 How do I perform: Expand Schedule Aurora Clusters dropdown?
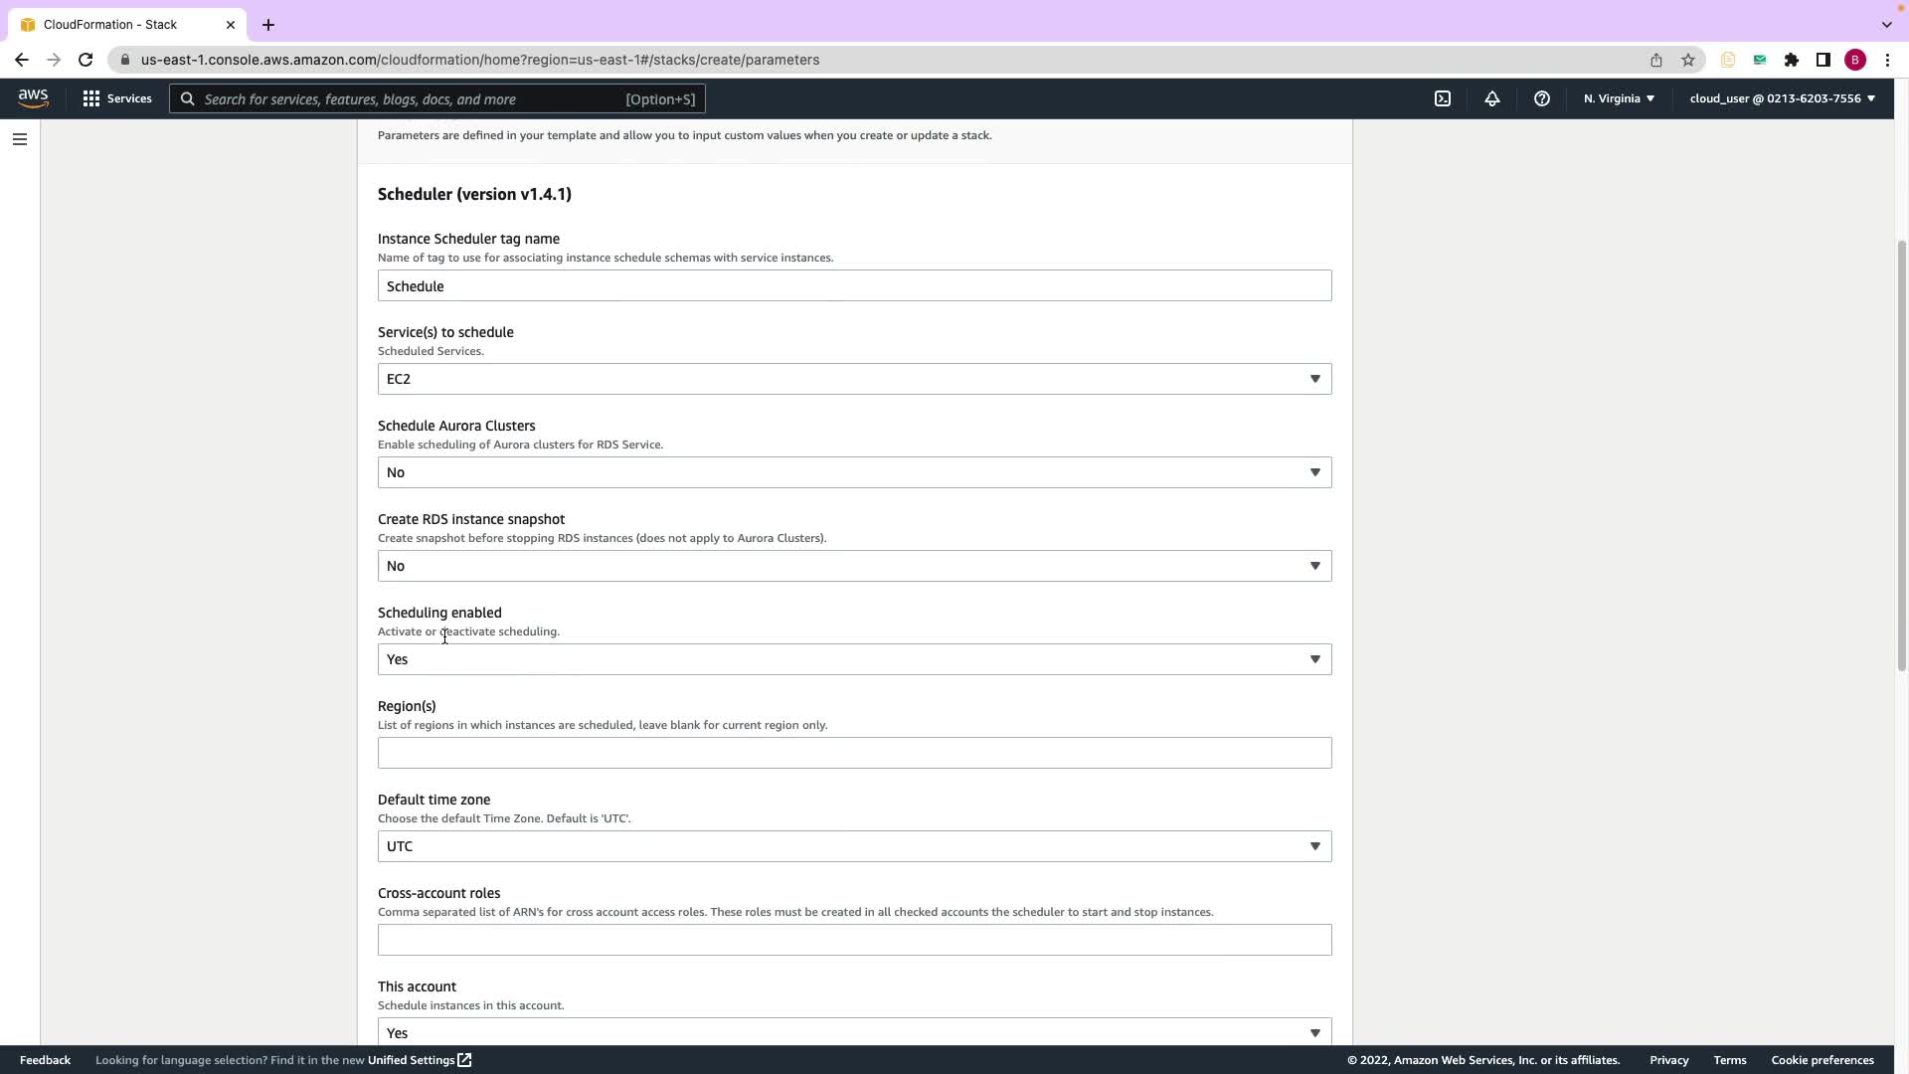point(854,472)
